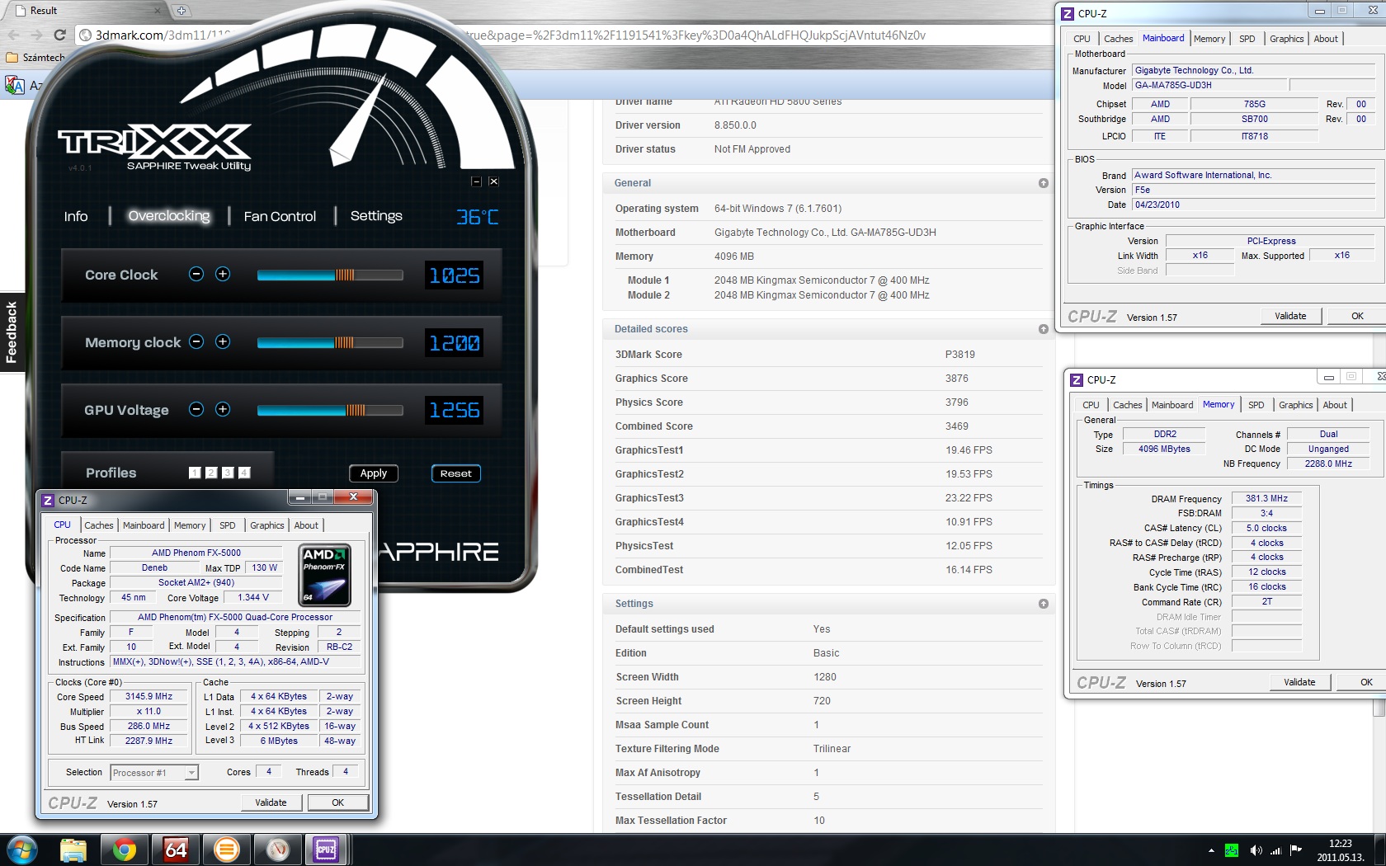The image size is (1386, 866).
Task: Open the Selection dropdown showing Processor #1
Action: 154,773
